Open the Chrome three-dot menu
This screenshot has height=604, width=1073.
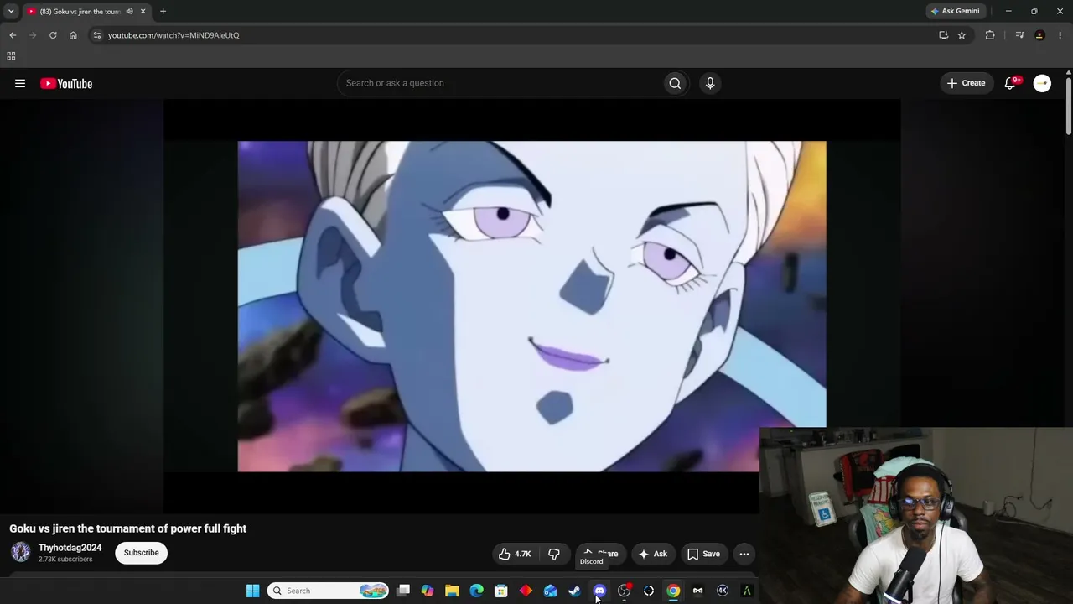[1060, 35]
